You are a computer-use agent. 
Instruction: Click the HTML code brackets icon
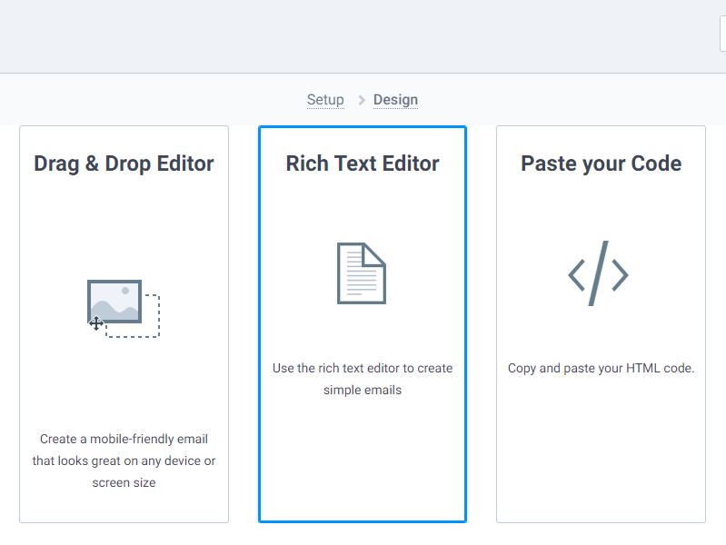tap(598, 273)
